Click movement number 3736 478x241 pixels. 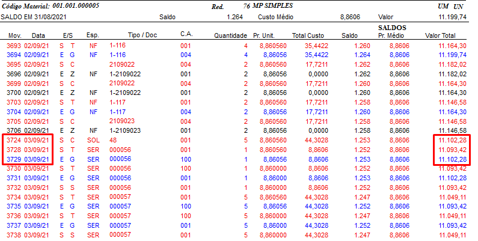(14, 216)
